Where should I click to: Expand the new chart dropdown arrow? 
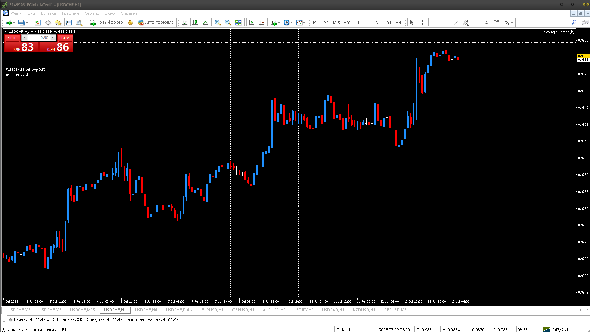pos(14,23)
